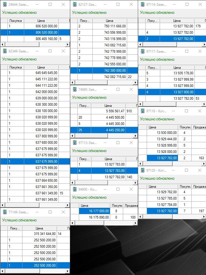Select the highlighted 13 927 800,00 row
The image size is (206, 275).
tap(172, 92)
